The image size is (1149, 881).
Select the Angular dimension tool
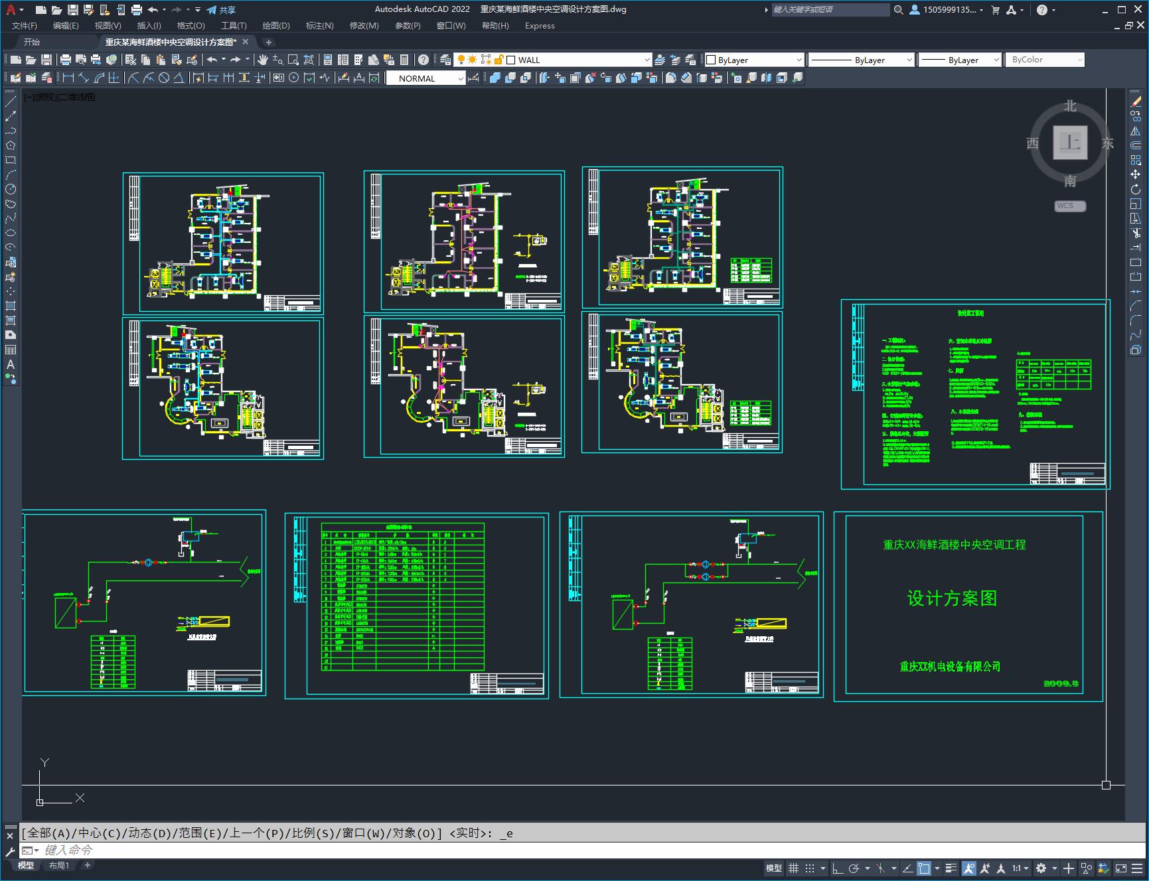pos(179,78)
